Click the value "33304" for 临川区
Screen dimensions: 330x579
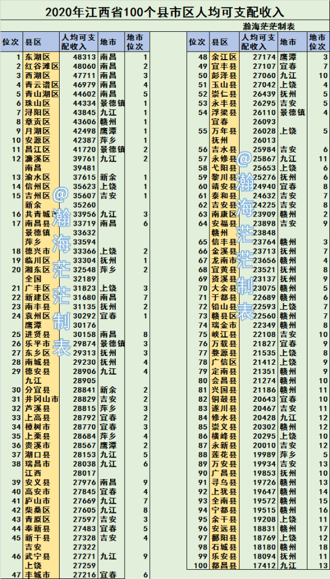click(x=85, y=261)
